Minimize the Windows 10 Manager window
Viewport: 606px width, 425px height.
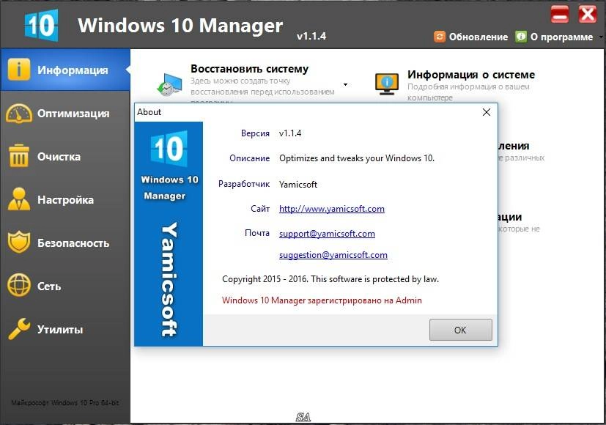coord(560,15)
